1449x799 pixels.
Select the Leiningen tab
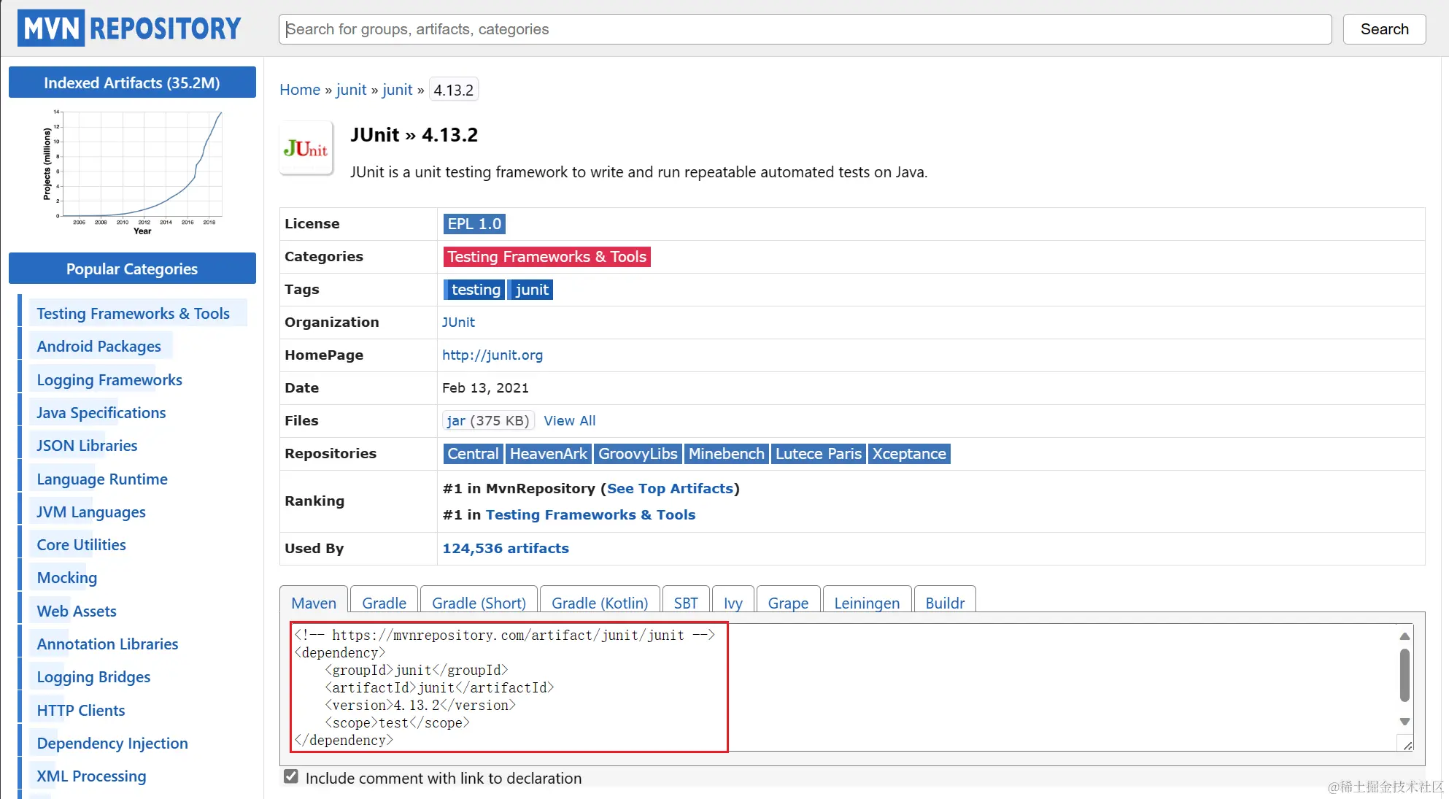pos(866,603)
